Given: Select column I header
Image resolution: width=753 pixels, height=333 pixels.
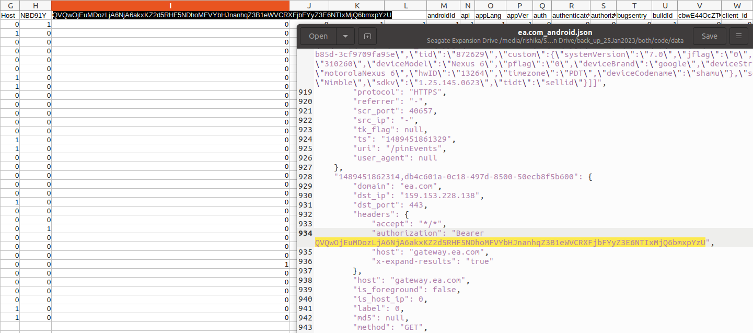Looking at the screenshot, I should [x=170, y=5].
